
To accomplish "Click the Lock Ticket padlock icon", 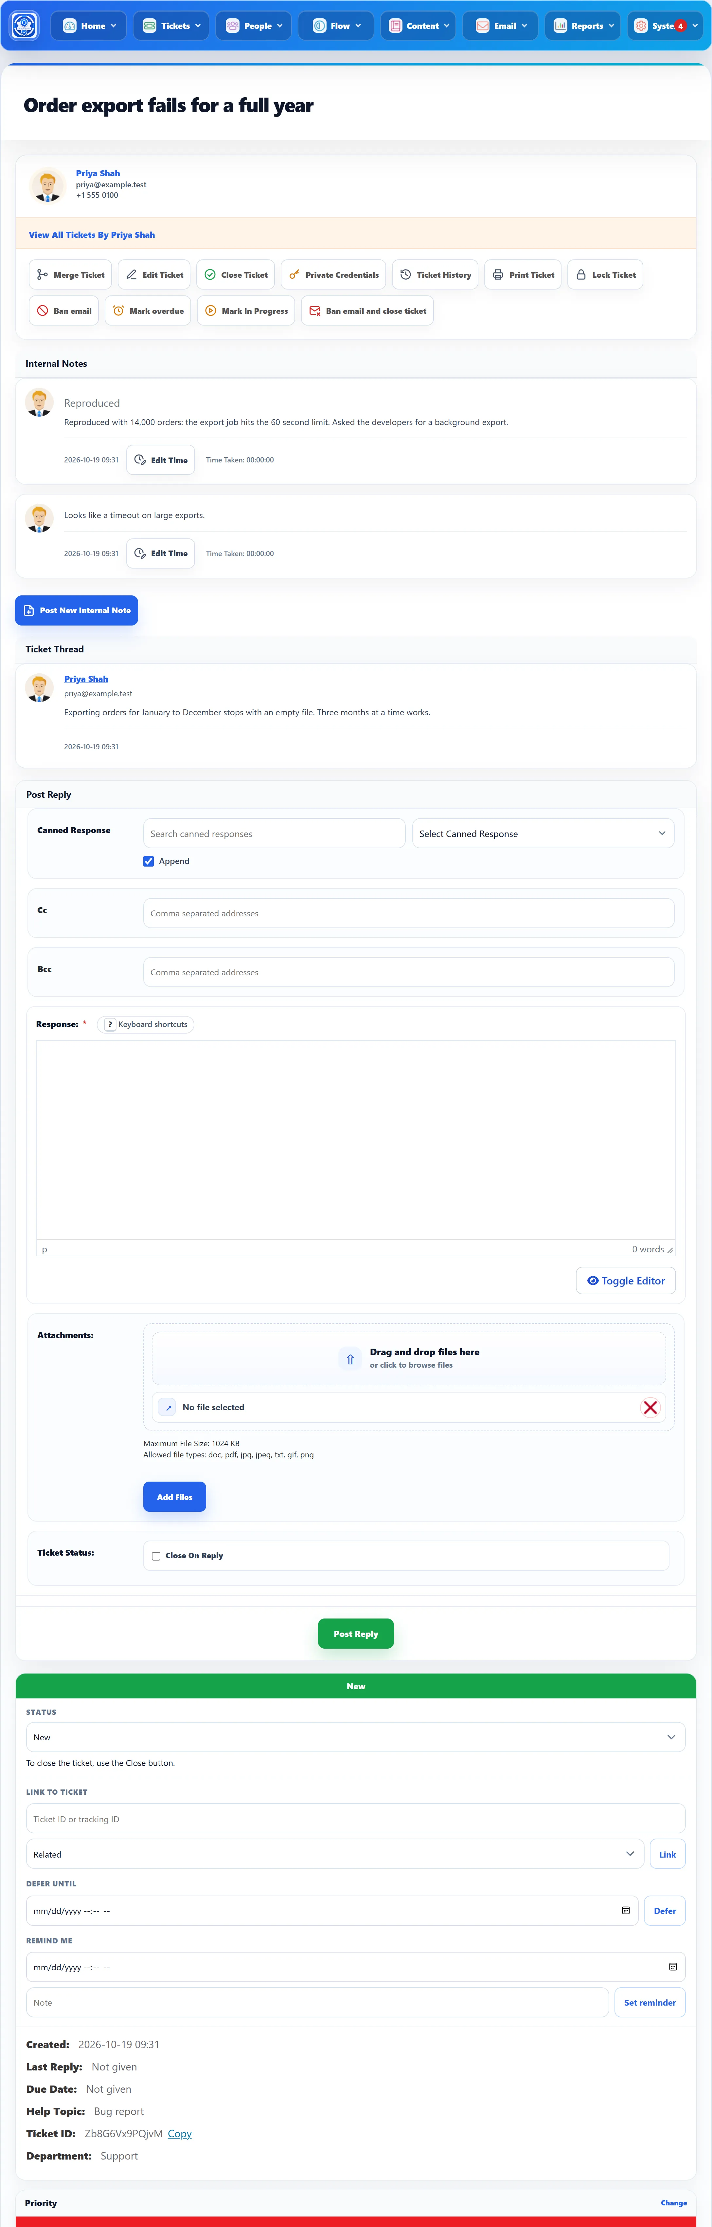I will coord(581,275).
